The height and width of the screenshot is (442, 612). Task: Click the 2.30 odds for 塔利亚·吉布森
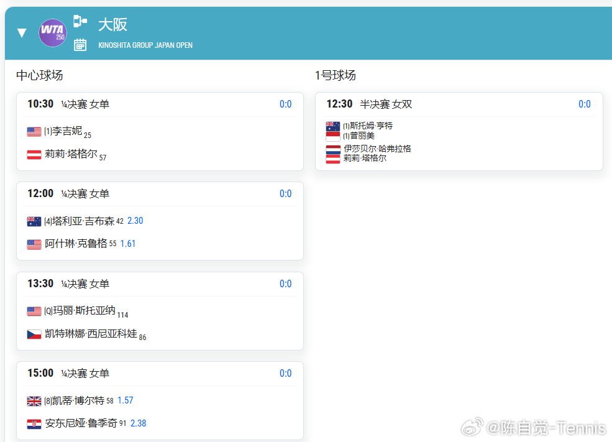click(x=135, y=221)
